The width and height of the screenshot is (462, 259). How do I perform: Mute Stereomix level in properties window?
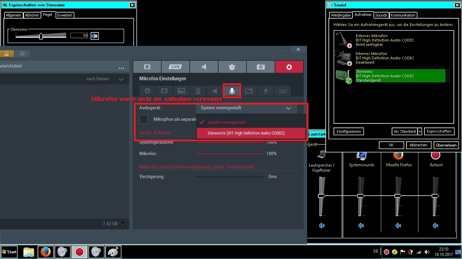[x=95, y=36]
